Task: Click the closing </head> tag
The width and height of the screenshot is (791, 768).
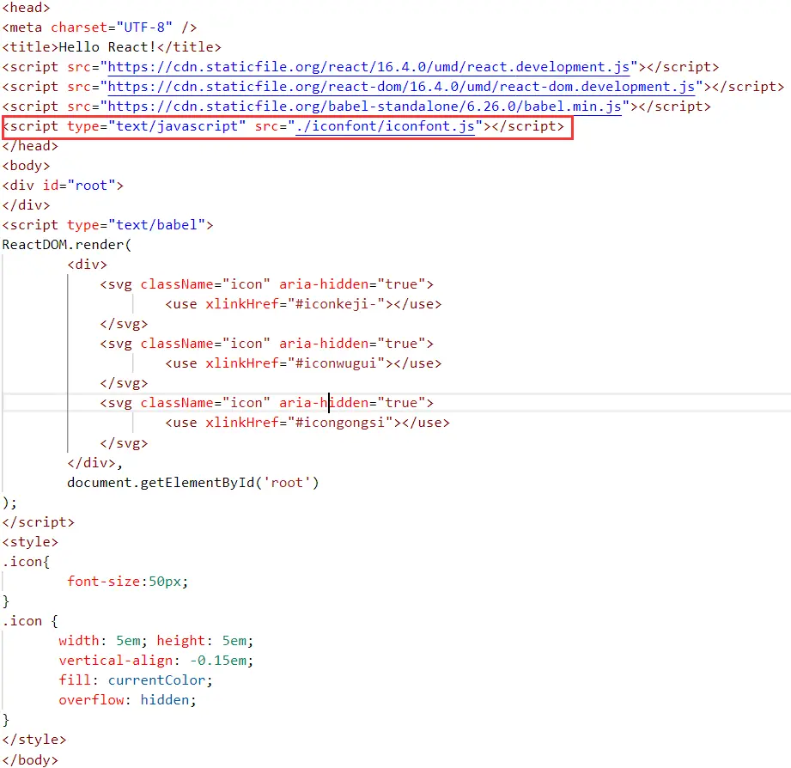Action: coord(30,146)
